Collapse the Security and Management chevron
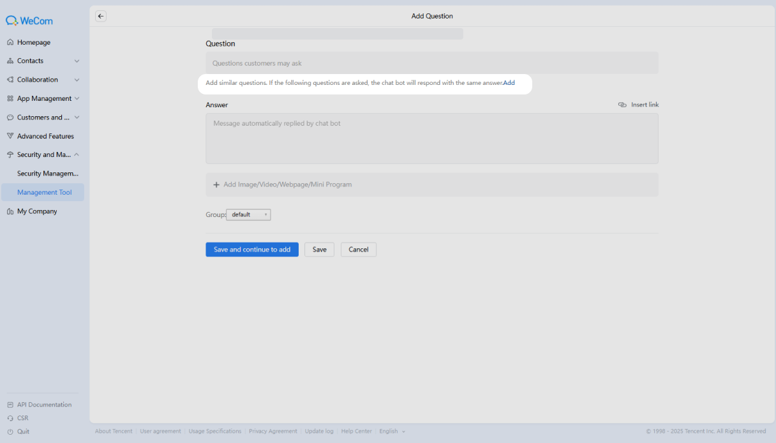The width and height of the screenshot is (776, 443). click(77, 154)
